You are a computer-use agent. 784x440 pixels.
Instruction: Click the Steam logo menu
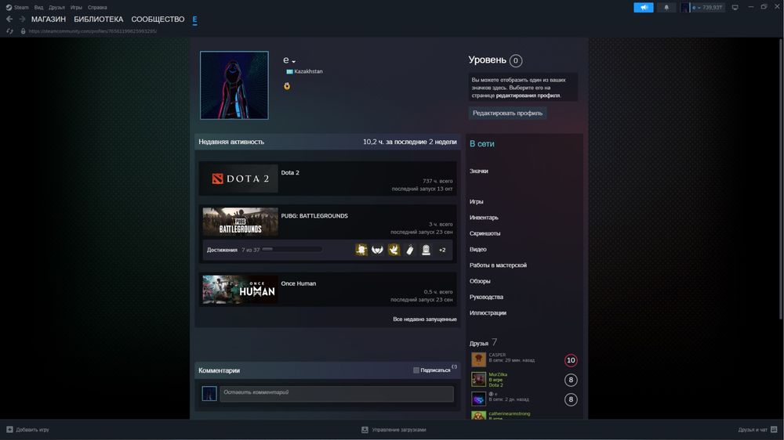click(17, 8)
